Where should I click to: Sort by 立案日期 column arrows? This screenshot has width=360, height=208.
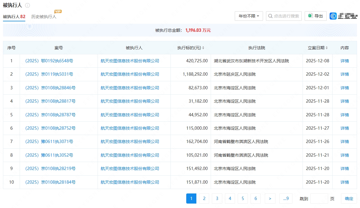click(x=327, y=48)
